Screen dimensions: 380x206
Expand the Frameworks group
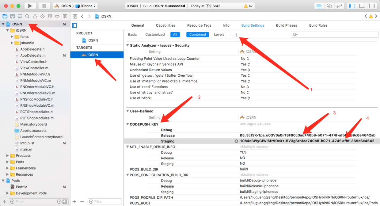pyautogui.click(x=7, y=168)
